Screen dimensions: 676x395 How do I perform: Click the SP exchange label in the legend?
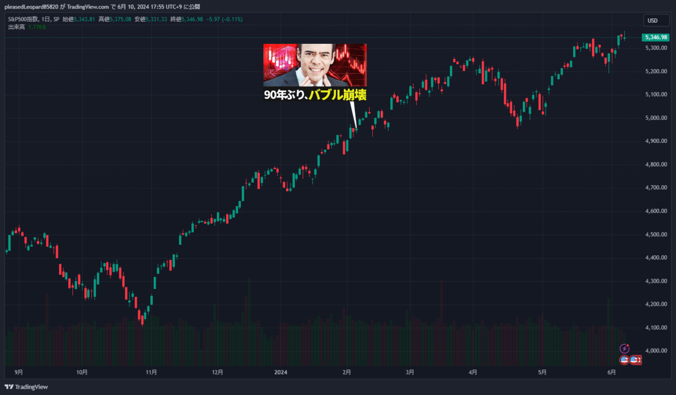56,18
